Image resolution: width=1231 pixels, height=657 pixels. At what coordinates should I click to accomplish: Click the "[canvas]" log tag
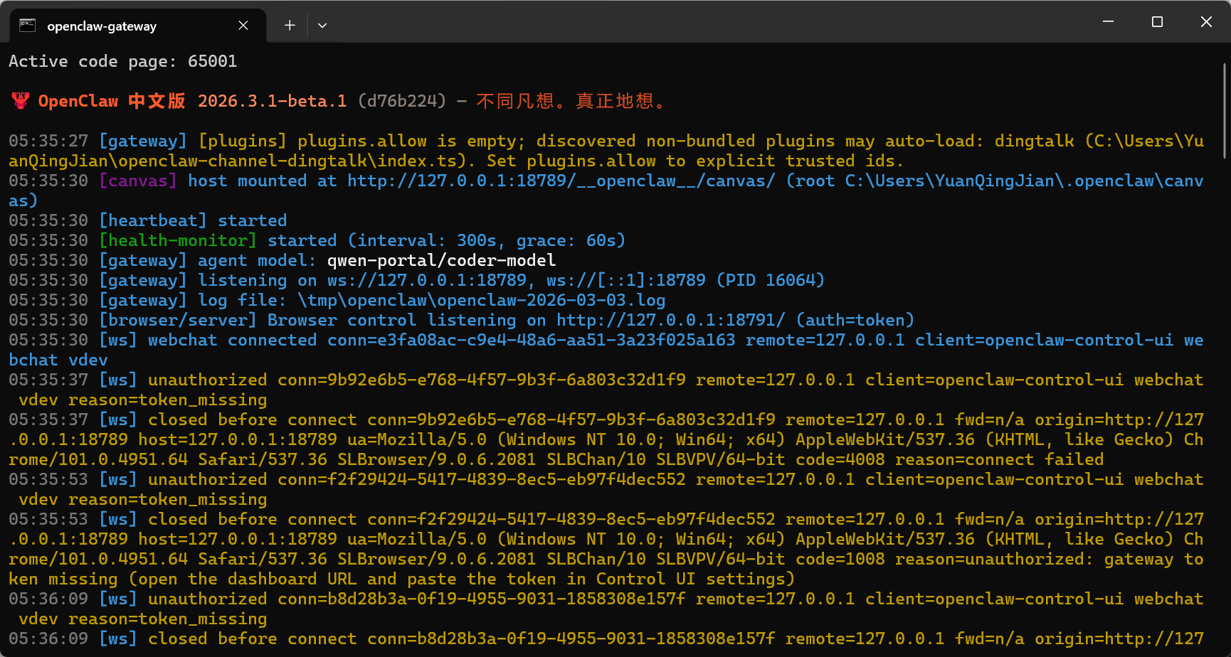tap(138, 181)
